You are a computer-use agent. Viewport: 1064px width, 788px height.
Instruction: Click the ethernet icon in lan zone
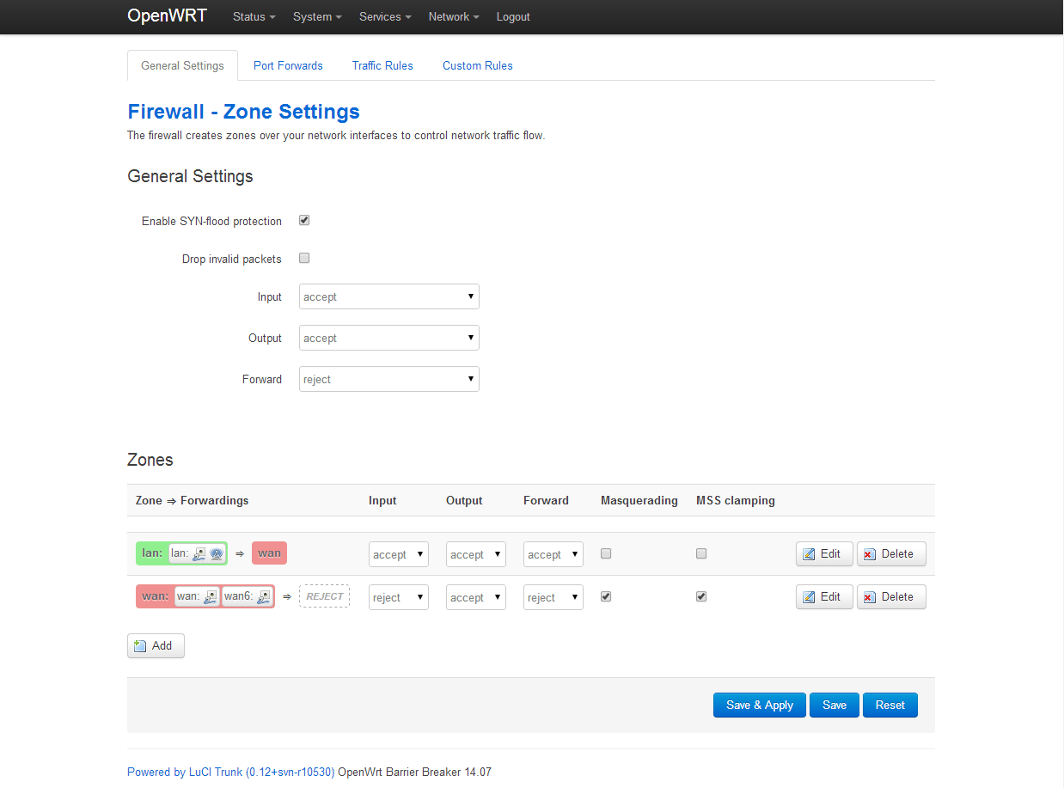199,554
